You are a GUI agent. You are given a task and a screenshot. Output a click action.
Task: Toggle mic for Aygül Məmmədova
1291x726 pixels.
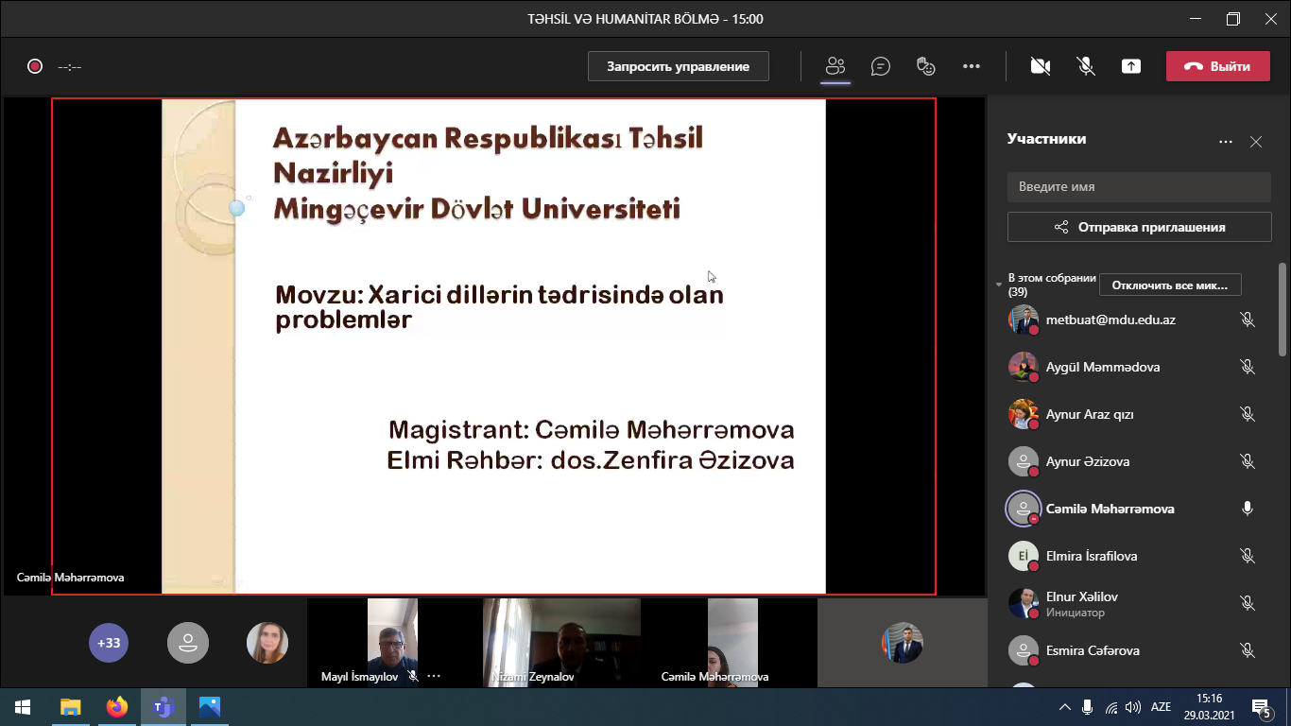point(1248,367)
